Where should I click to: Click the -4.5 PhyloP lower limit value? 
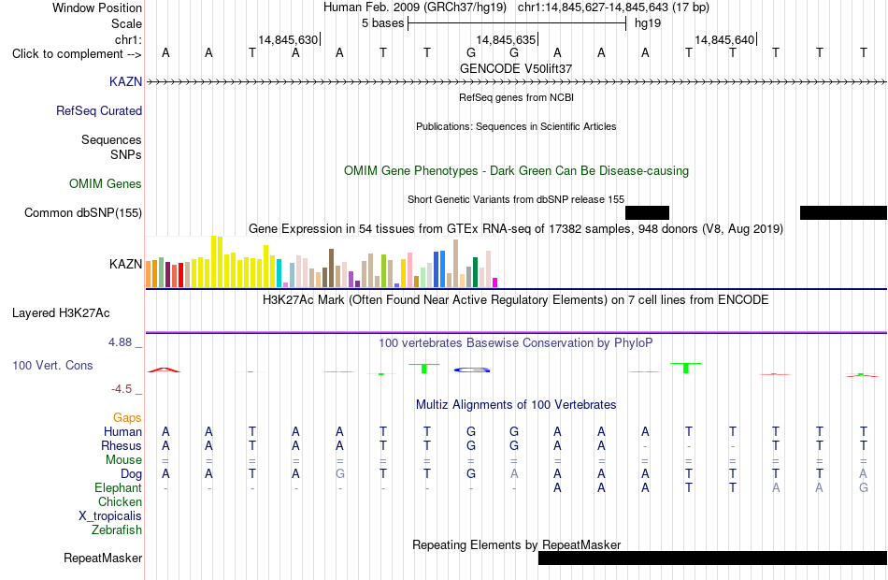click(x=122, y=389)
